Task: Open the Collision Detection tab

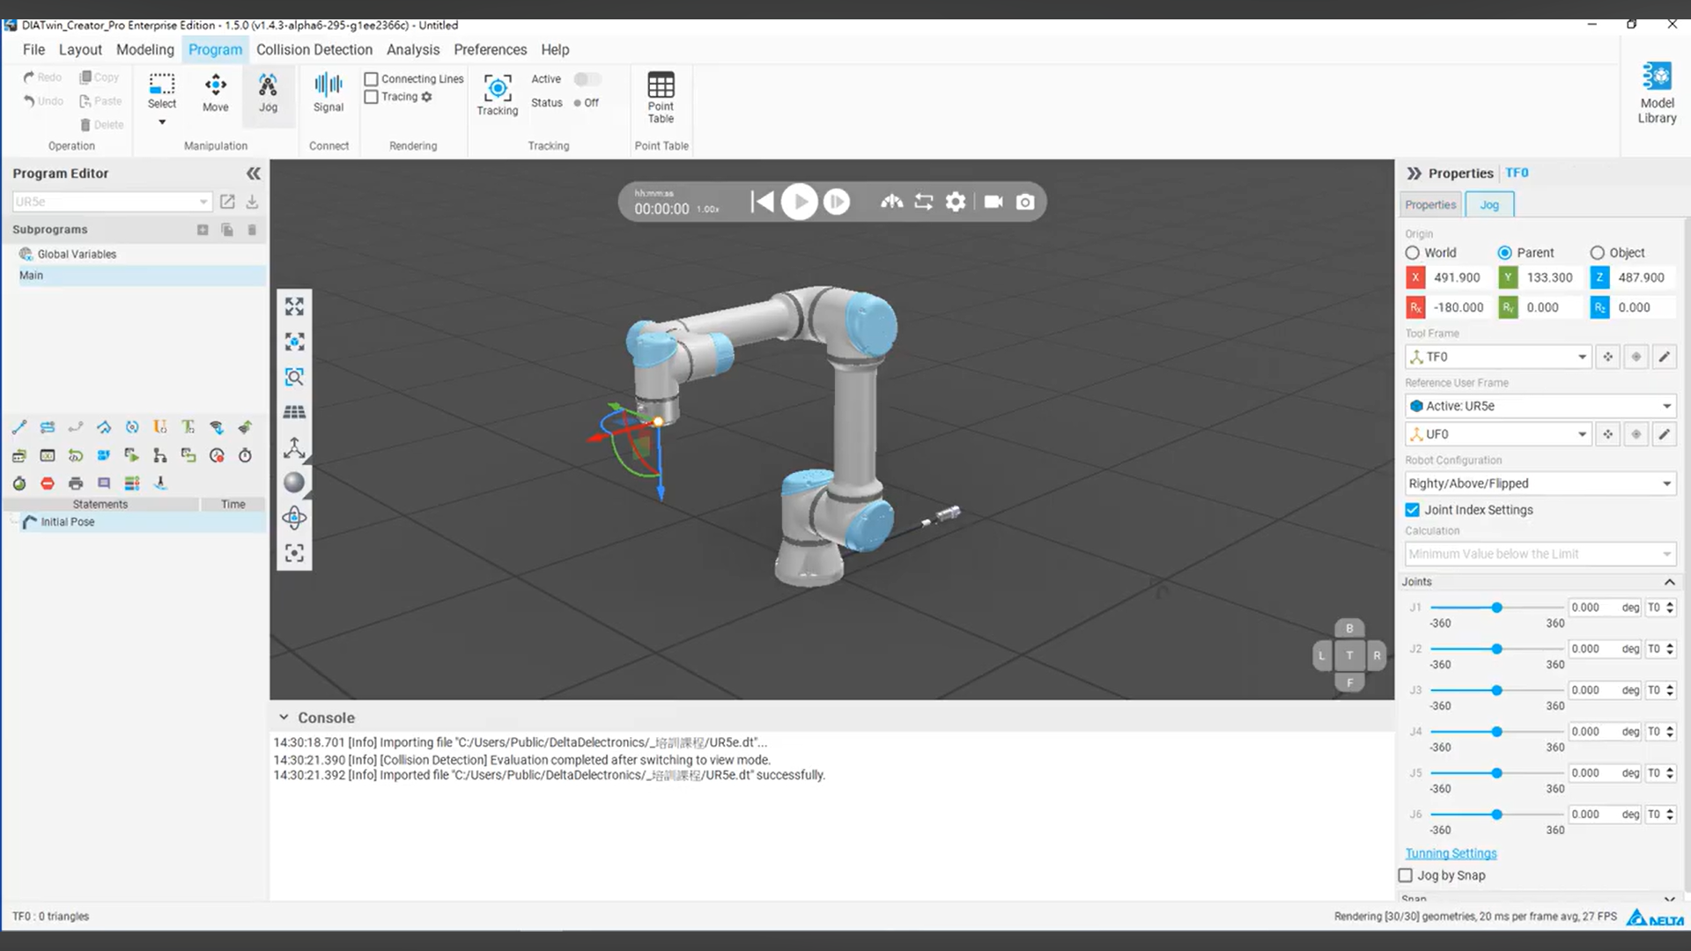Action: pos(314,49)
